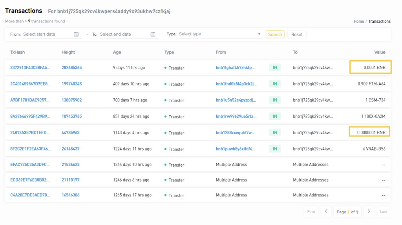Open transaction hash 2C401459567D7EE8...
The image size is (402, 225).
click(30, 84)
